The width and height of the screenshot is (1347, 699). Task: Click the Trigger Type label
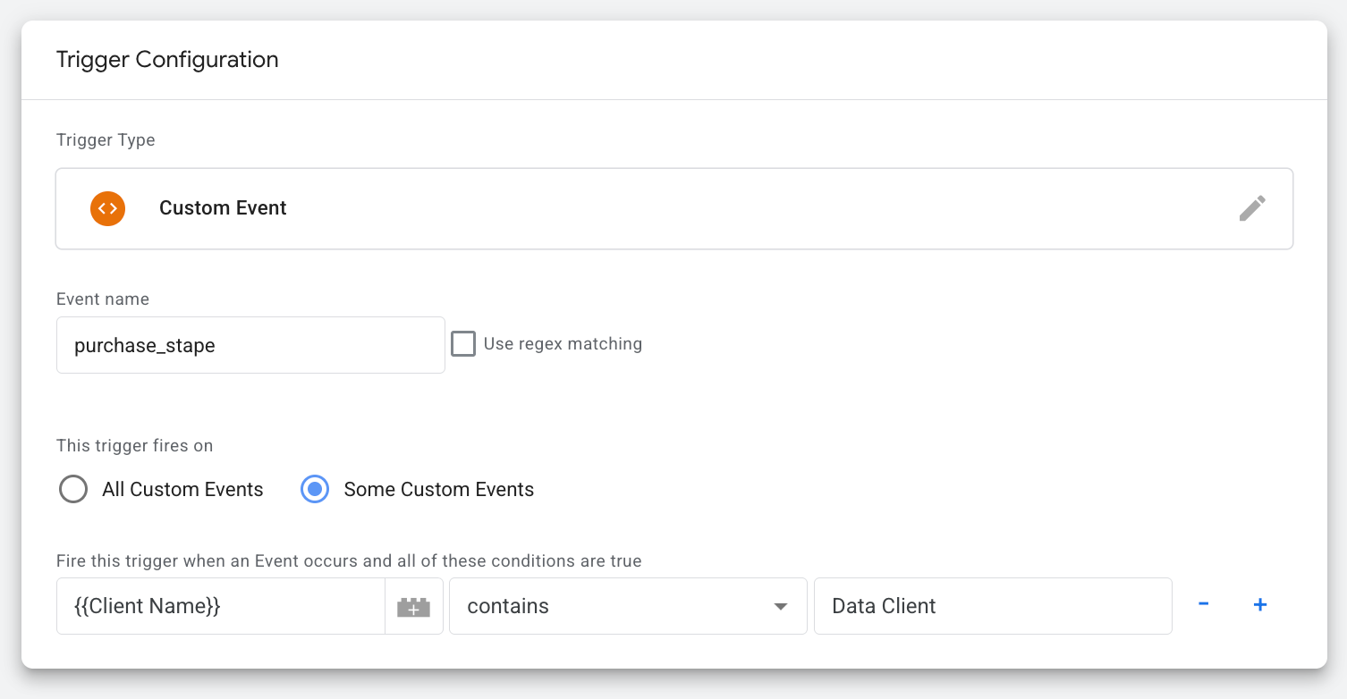tap(106, 140)
